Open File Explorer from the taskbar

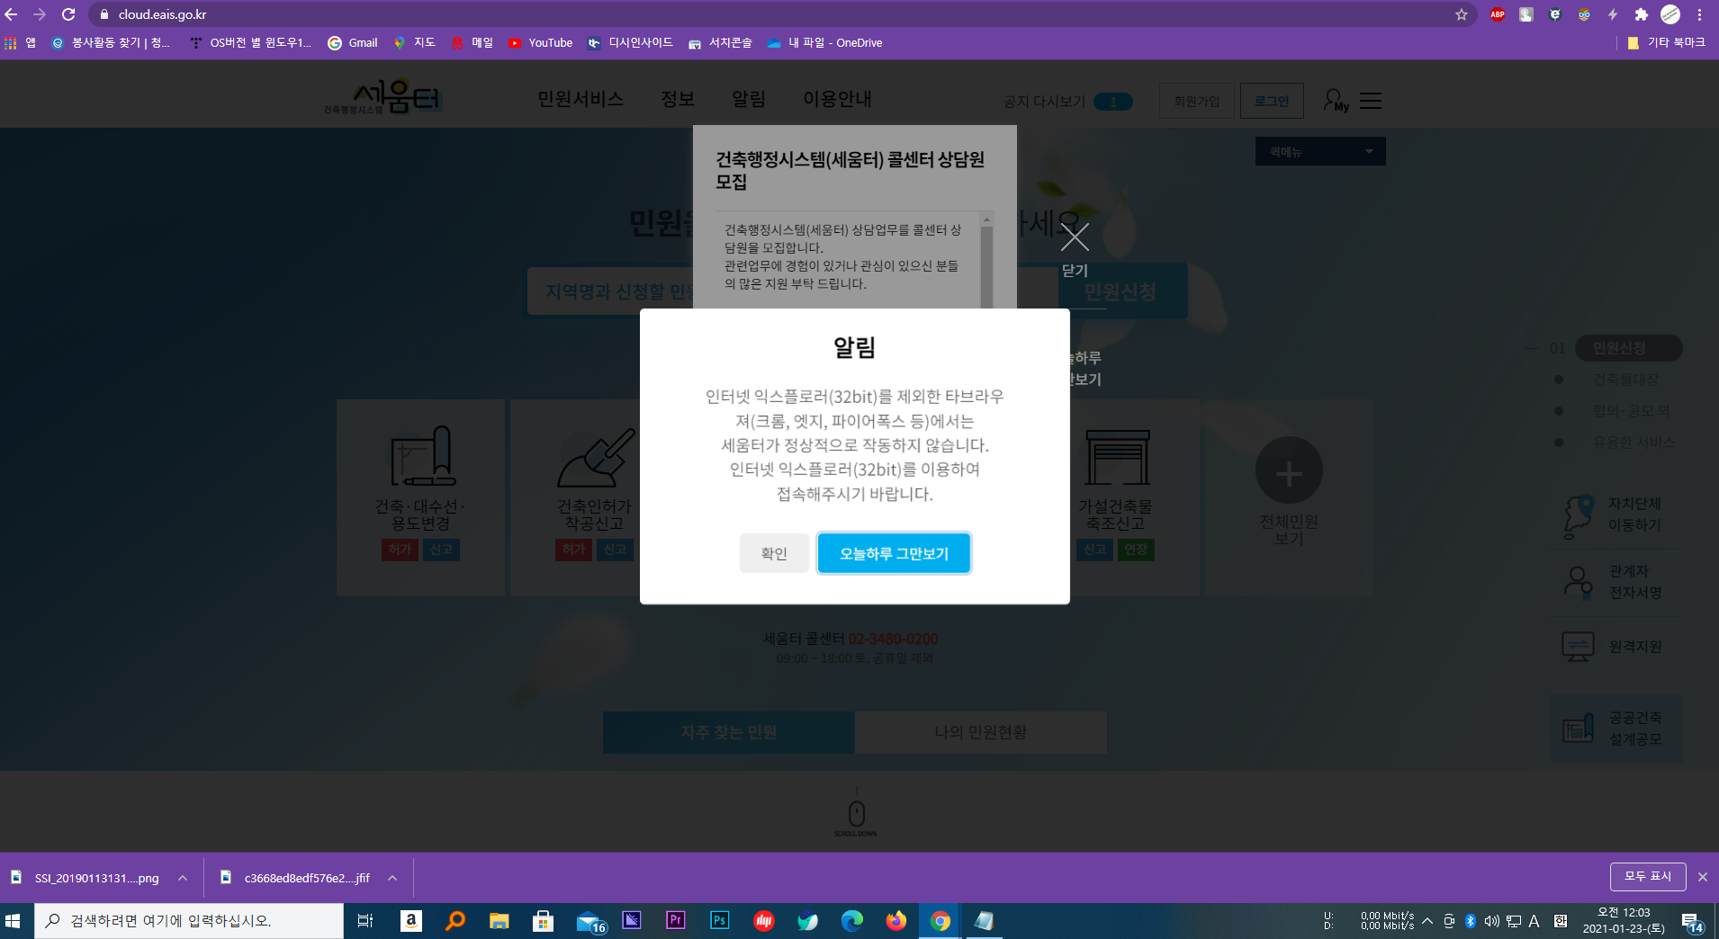[499, 921]
